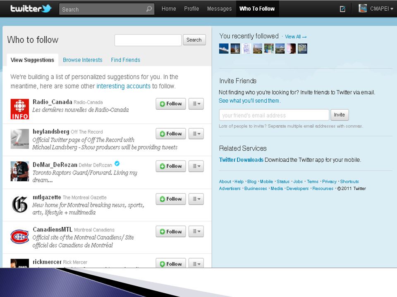The image size is (397, 297).
Task: Click the seventh recently followed thumbnail
Action: pyautogui.click(x=292, y=49)
